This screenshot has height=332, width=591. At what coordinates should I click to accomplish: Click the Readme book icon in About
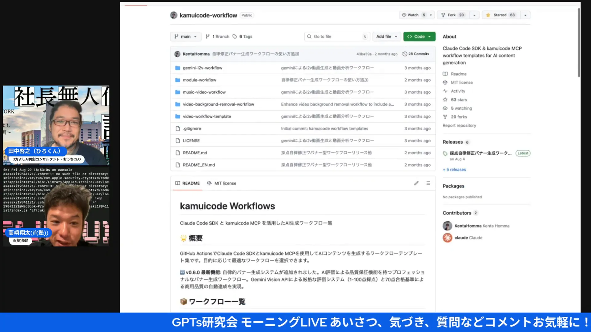pos(445,74)
